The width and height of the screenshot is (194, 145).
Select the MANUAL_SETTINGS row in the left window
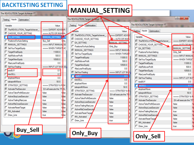coord(35,44)
